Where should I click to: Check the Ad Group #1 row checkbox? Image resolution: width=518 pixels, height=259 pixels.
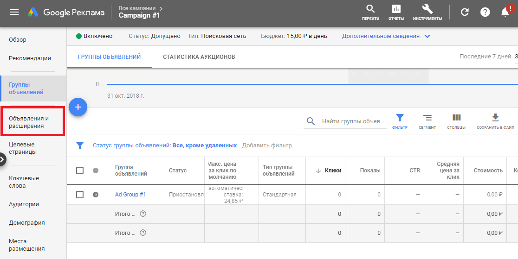tap(80, 195)
